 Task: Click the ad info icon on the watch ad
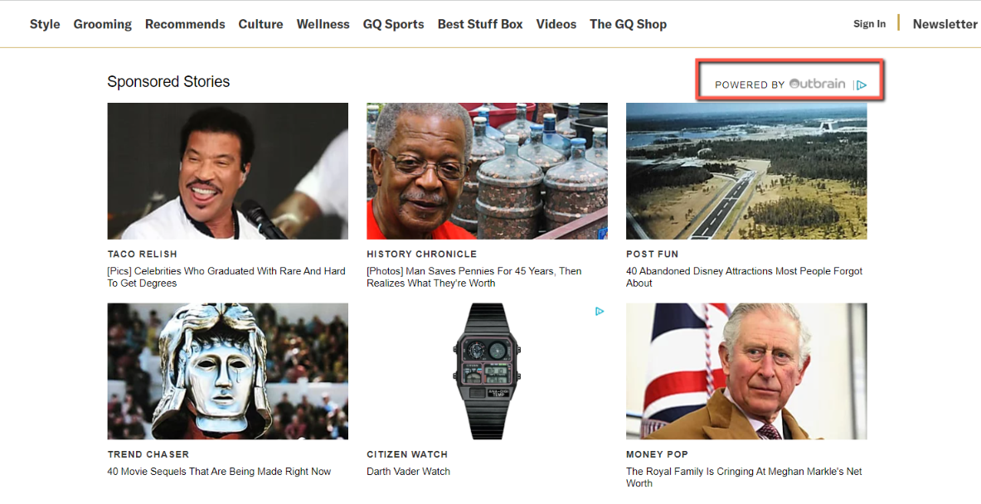(600, 311)
